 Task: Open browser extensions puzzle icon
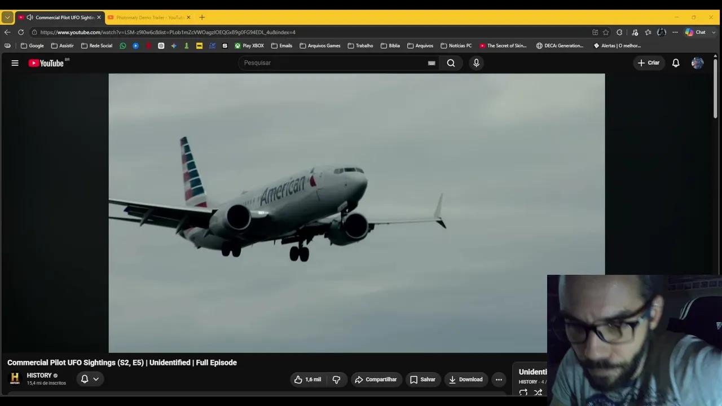pyautogui.click(x=619, y=32)
